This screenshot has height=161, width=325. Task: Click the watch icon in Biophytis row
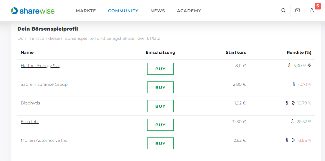[x=293, y=103]
